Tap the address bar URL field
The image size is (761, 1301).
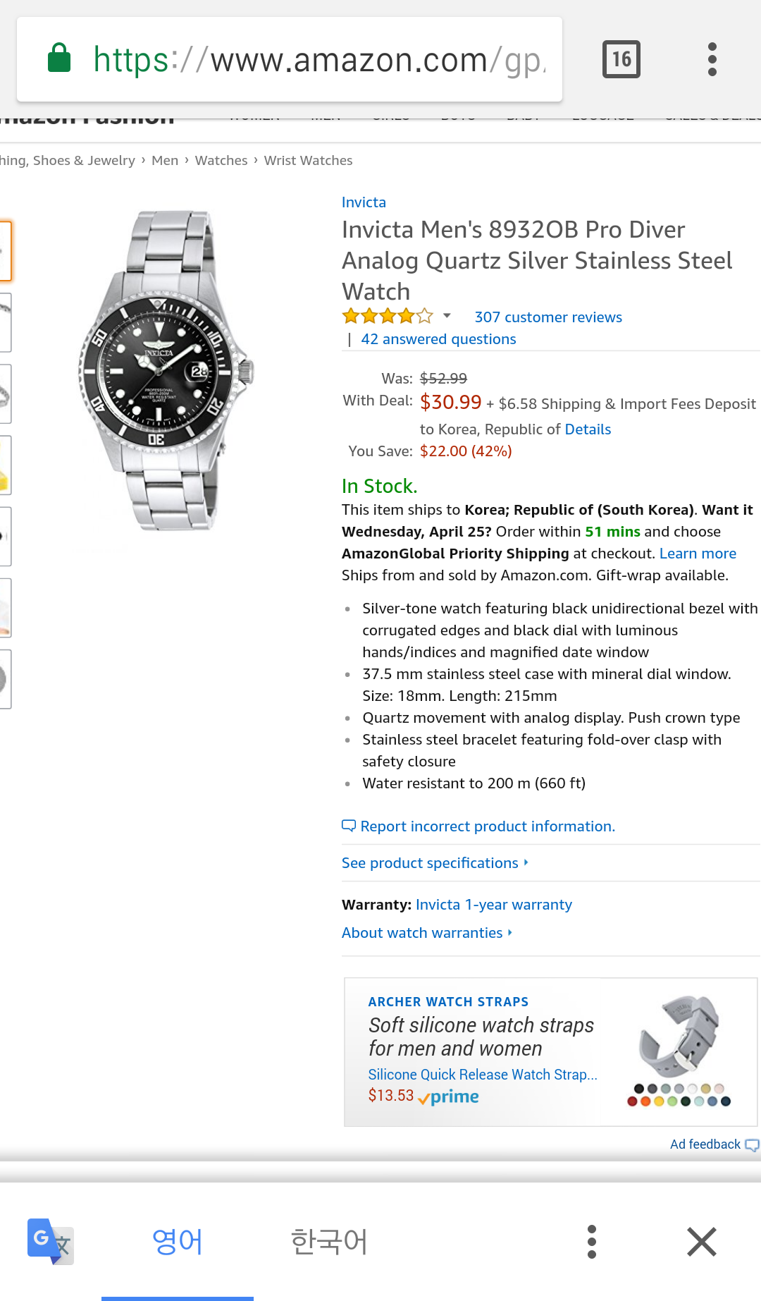coord(317,60)
